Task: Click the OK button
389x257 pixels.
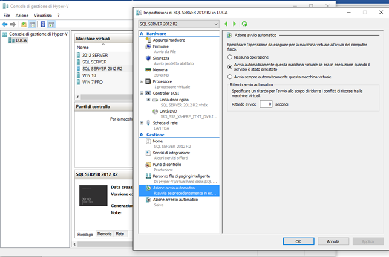Action: pyautogui.click(x=298, y=241)
